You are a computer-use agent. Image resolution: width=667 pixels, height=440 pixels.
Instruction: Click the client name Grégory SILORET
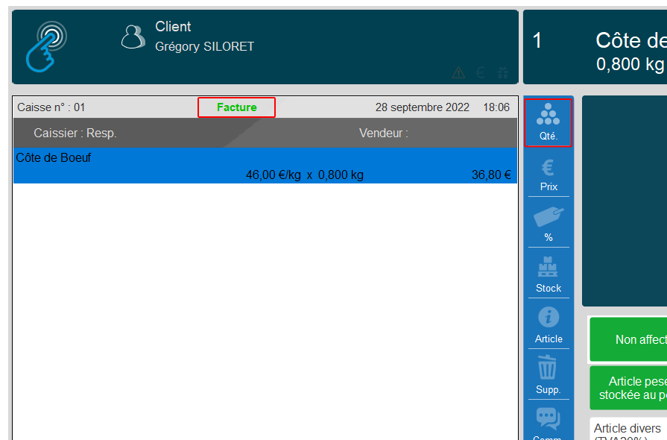[204, 46]
